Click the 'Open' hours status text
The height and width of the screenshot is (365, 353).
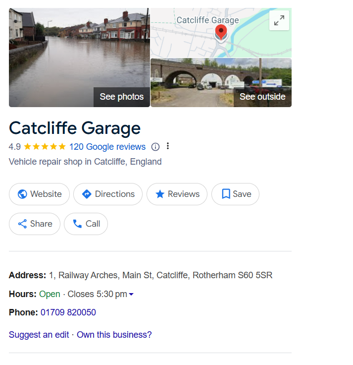[x=50, y=294]
